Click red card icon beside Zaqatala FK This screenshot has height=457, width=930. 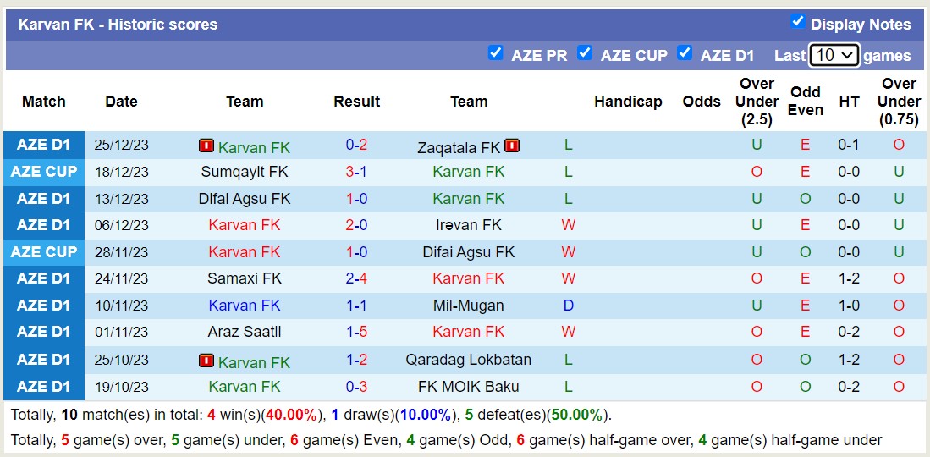click(511, 146)
